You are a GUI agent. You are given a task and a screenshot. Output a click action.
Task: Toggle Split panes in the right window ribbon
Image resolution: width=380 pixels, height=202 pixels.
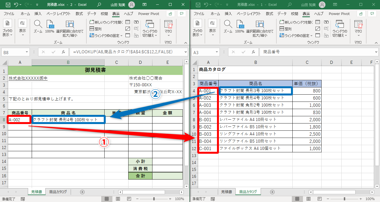(x=318, y=22)
